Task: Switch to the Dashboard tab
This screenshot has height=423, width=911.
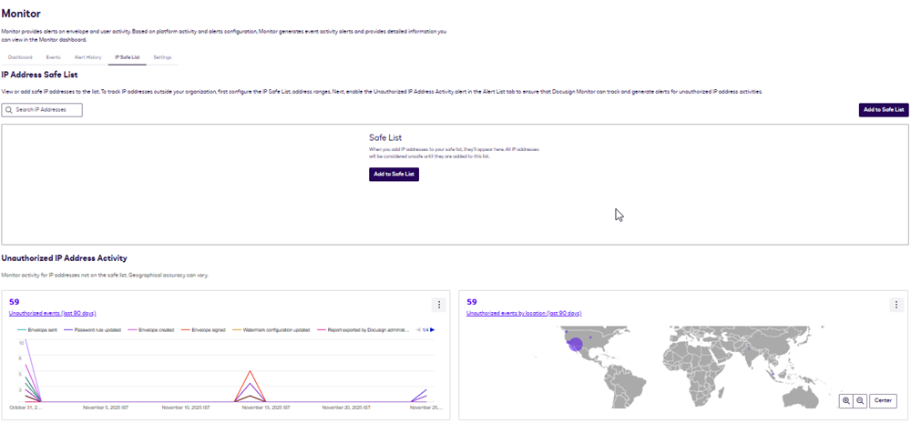Action: coord(20,57)
